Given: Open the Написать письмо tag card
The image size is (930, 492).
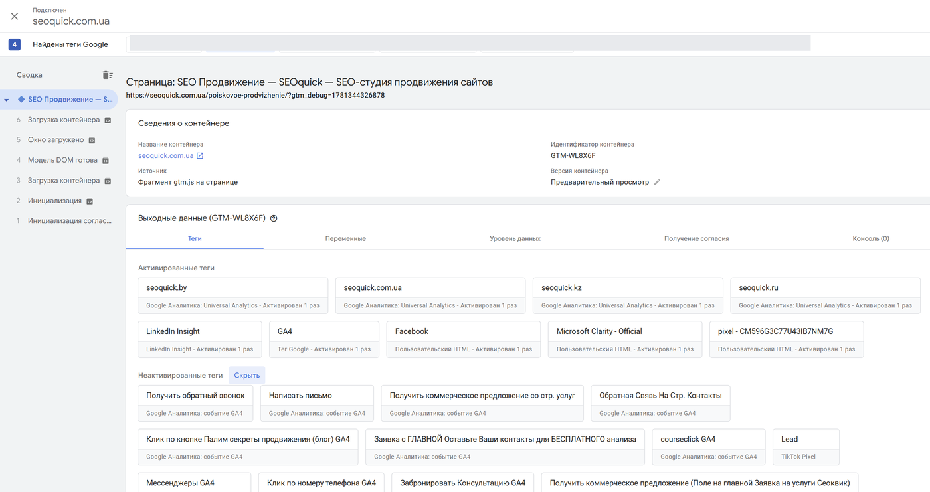Looking at the screenshot, I should click(x=317, y=403).
